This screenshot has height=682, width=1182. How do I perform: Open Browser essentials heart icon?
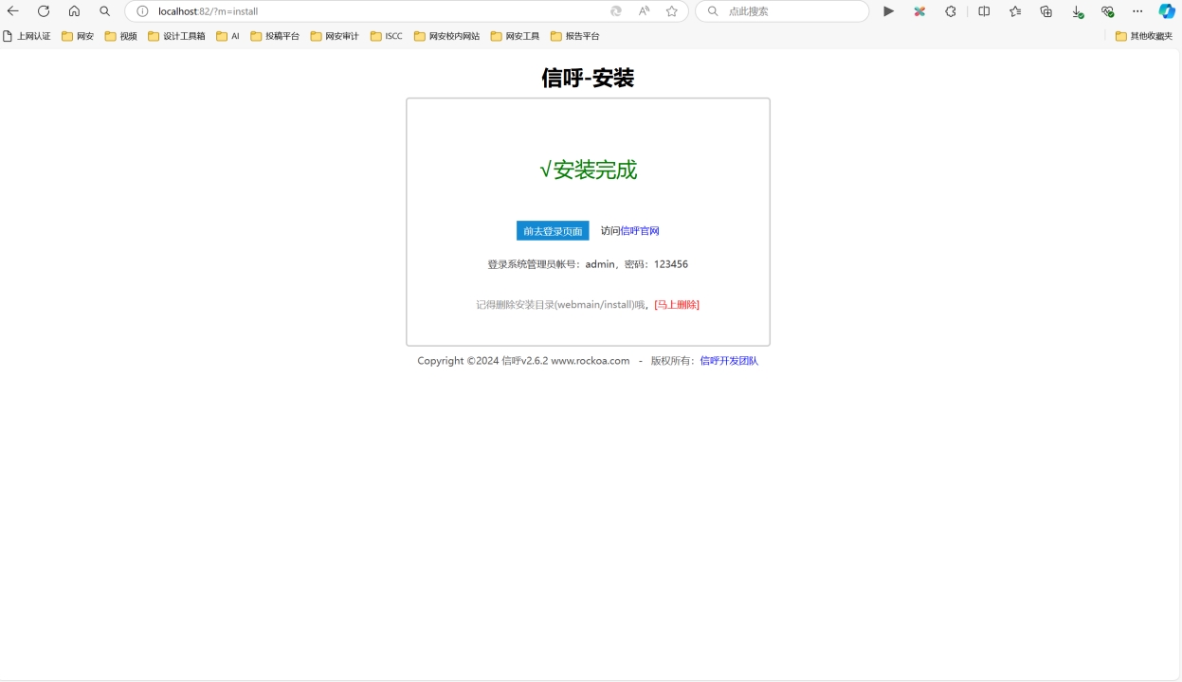(x=1107, y=11)
